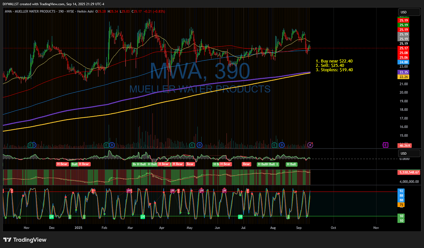Click the 46.26K volume readout badge
Viewport: 424px width, 248px height.
tap(405, 145)
